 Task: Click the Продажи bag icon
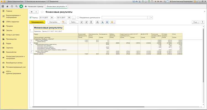[3, 26]
